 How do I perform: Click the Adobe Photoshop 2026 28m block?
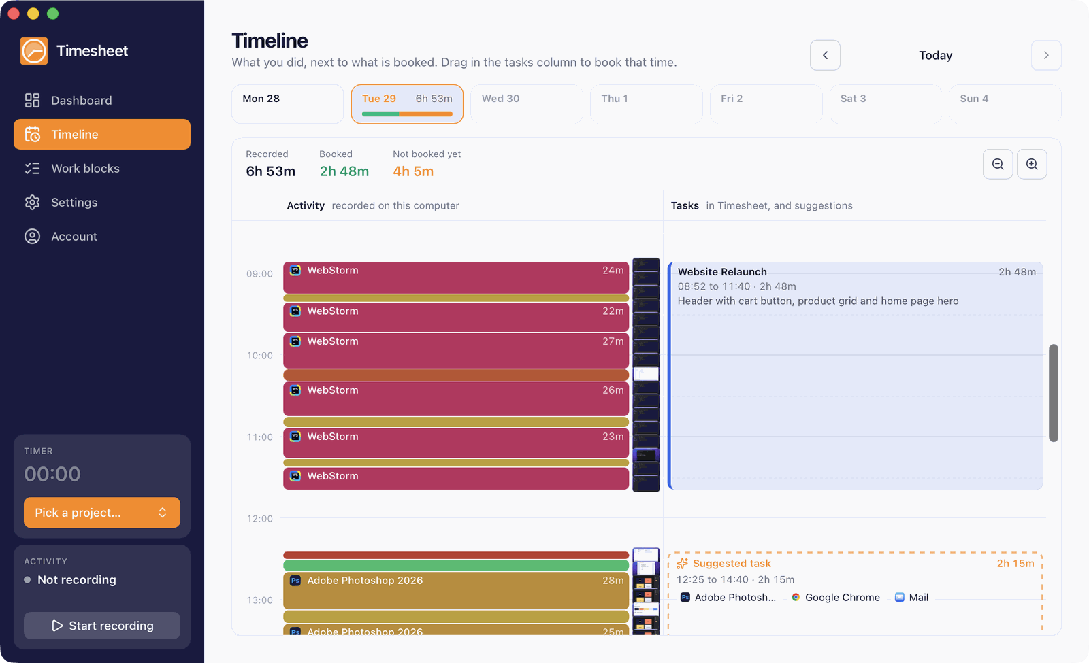(x=456, y=590)
